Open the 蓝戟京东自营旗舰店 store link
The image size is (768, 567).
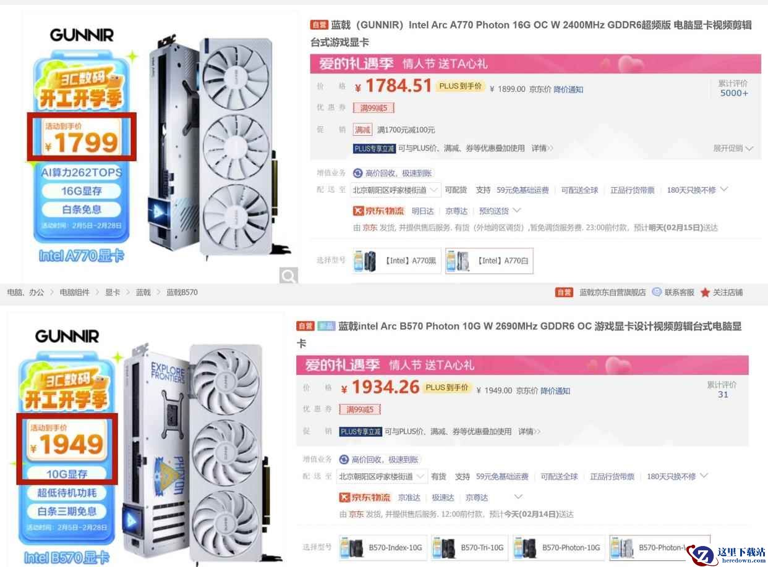(x=612, y=292)
